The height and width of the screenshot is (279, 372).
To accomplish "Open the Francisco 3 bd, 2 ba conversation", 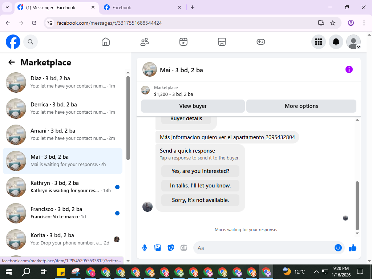I will pyautogui.click(x=62, y=213).
